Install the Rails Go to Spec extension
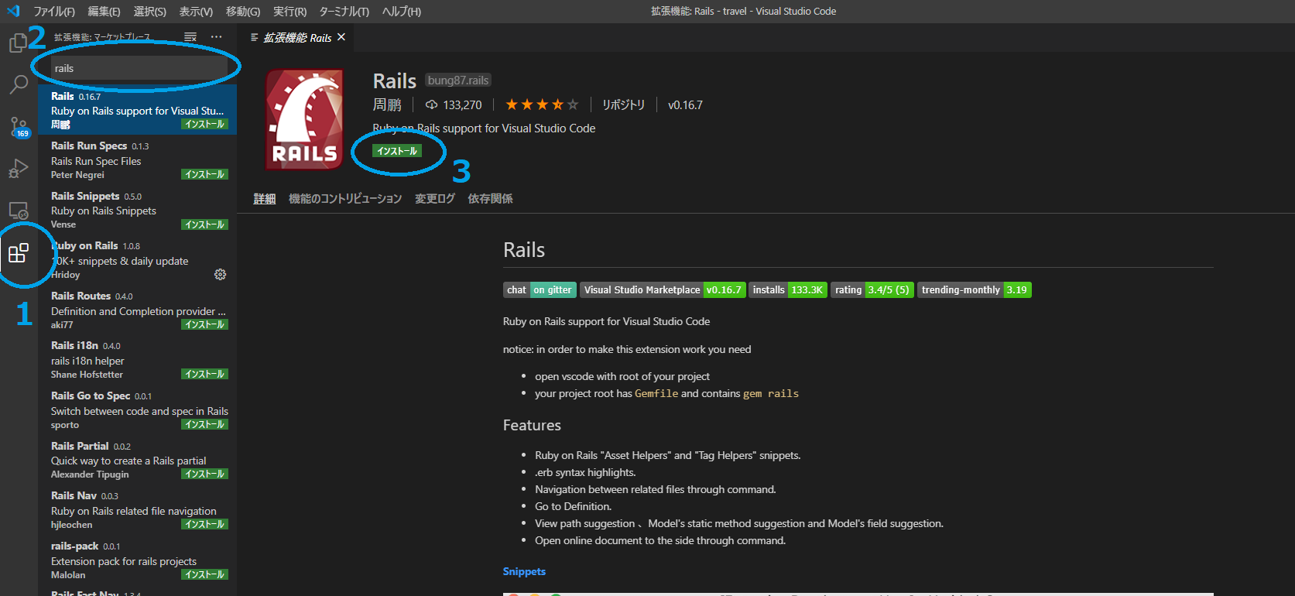Screen dimensions: 1295x596 coord(204,424)
